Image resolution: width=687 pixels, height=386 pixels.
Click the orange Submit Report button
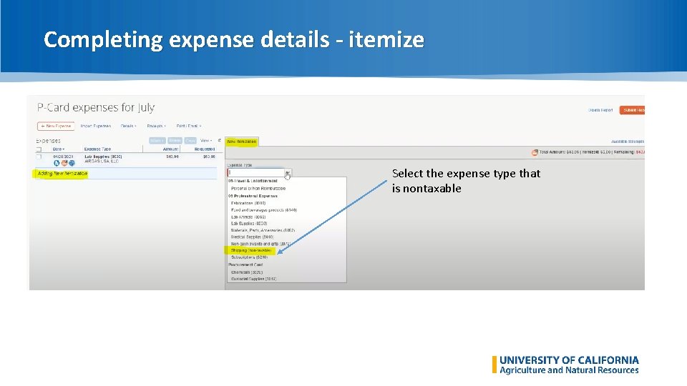click(632, 110)
